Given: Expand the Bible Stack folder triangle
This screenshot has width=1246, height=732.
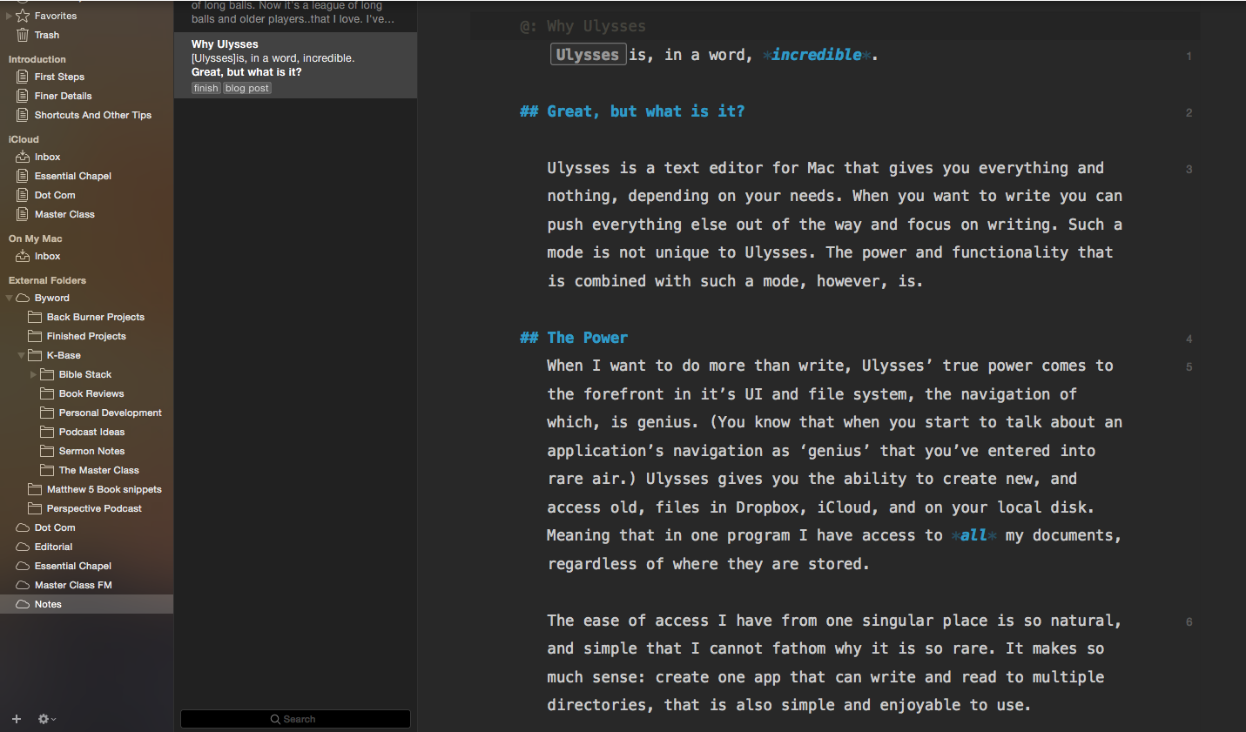Looking at the screenshot, I should 33,374.
